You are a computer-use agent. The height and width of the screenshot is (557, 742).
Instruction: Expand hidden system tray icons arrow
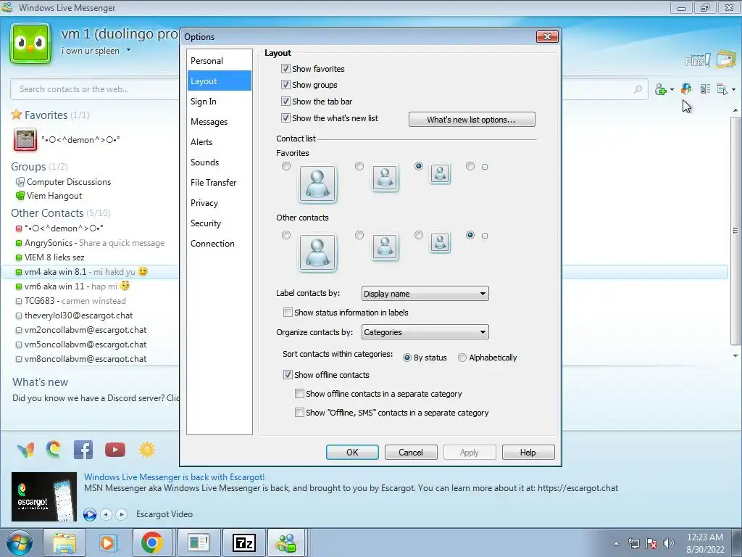click(616, 543)
